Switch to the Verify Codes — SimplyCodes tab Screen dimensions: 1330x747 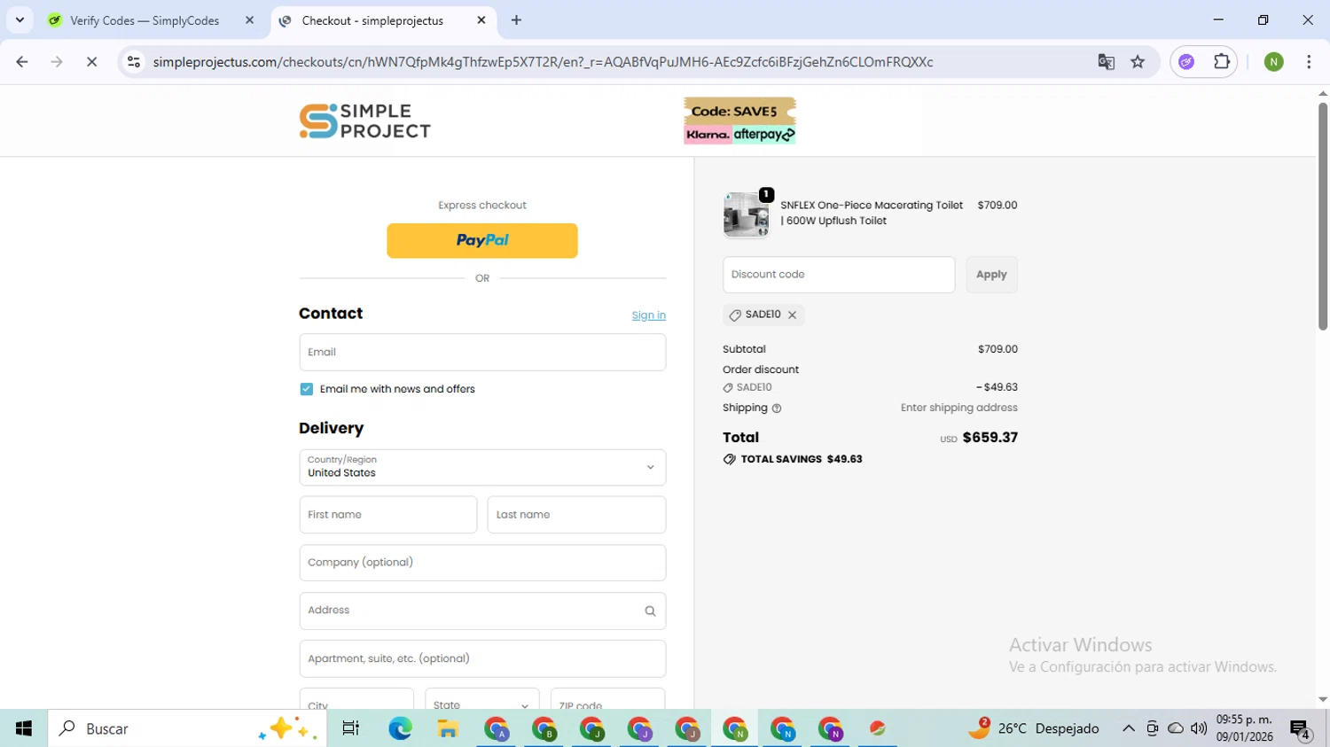tap(146, 20)
